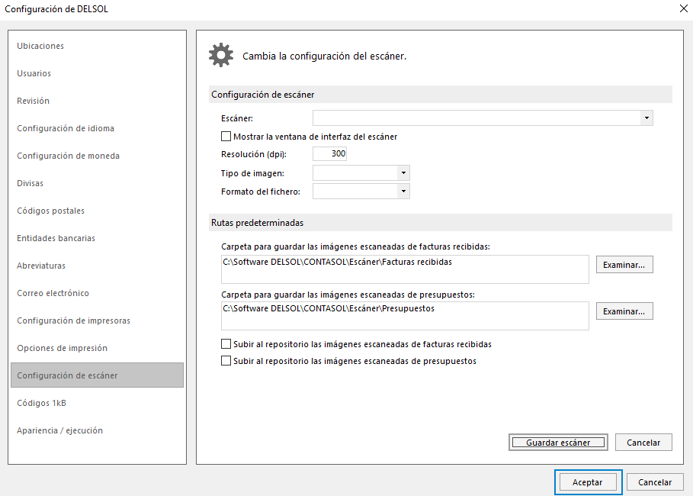Click the Aceptar button
This screenshot has height=496, width=693.
[588, 482]
